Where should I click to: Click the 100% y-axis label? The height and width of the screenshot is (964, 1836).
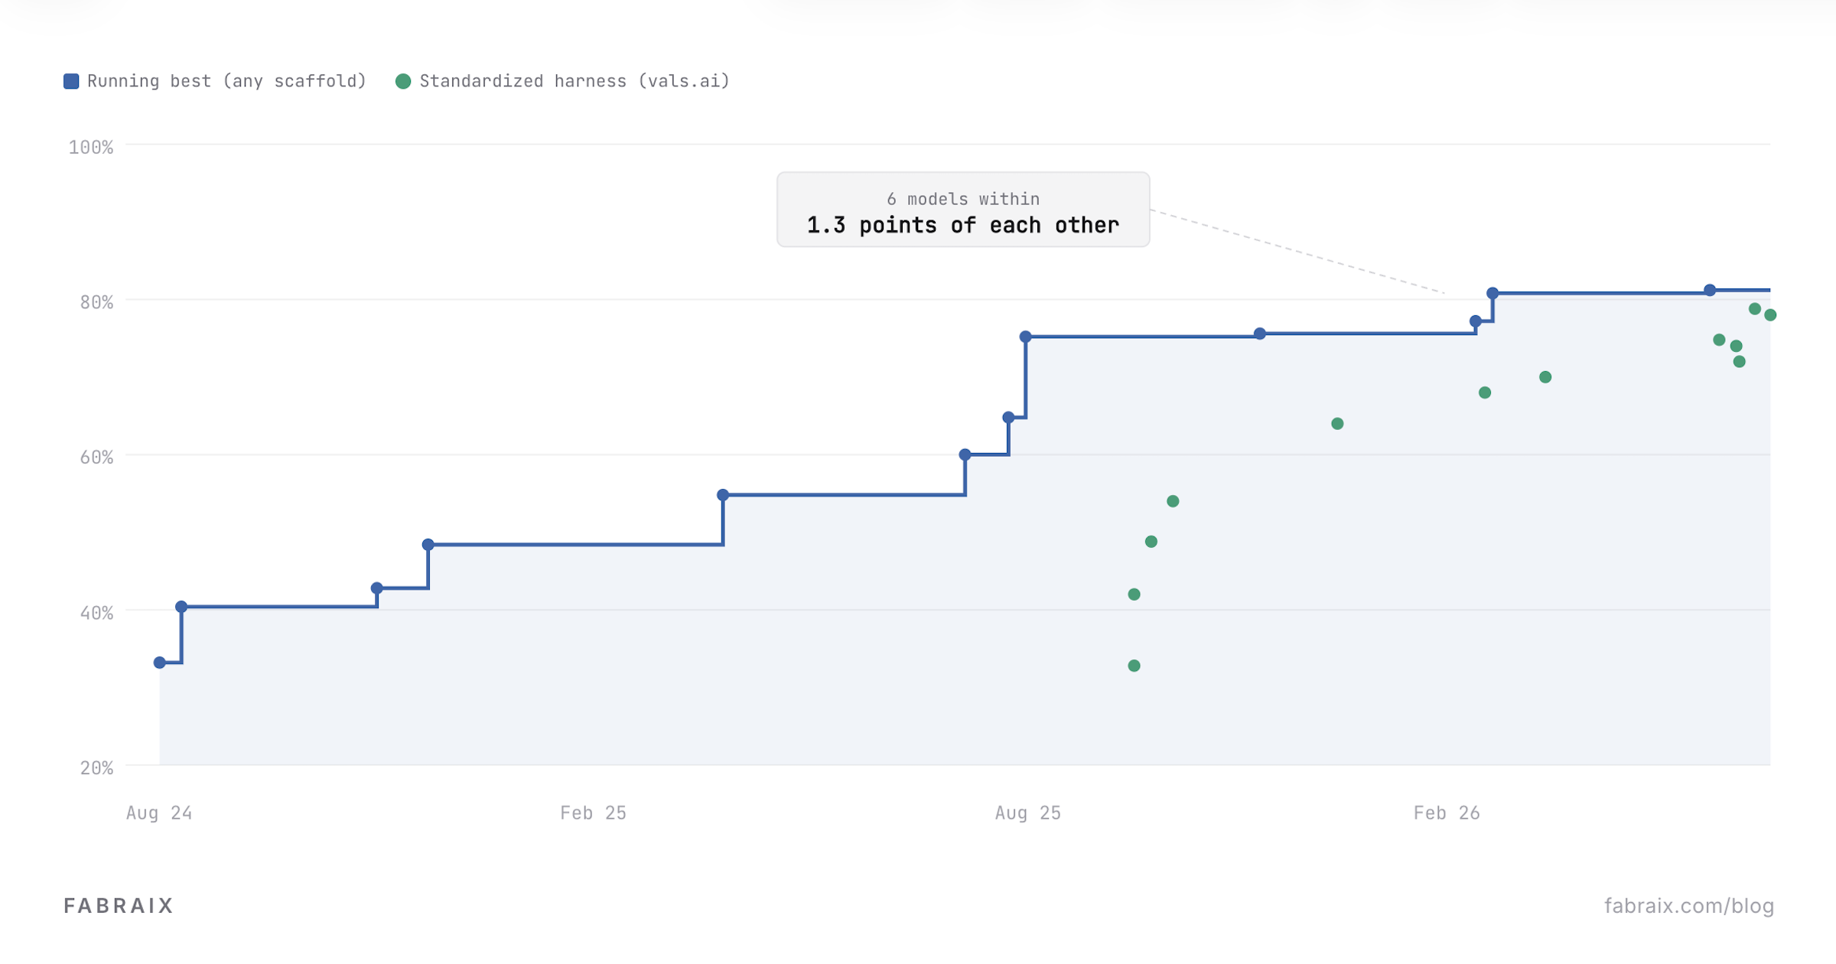(x=91, y=147)
